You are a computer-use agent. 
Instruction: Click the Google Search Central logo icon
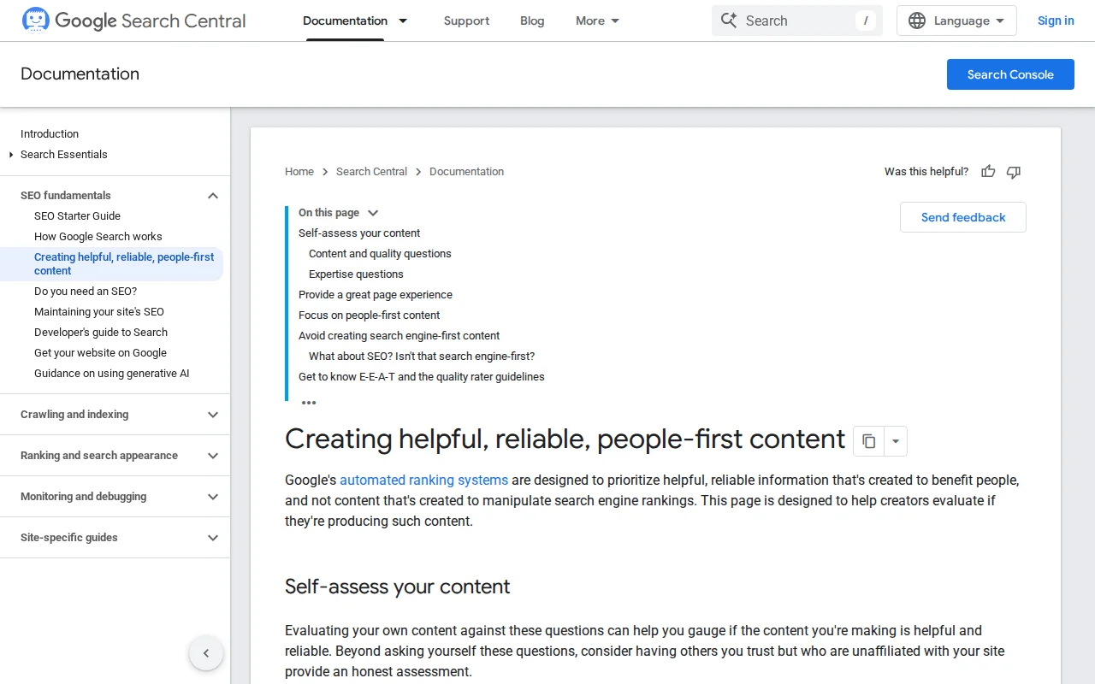(x=35, y=18)
